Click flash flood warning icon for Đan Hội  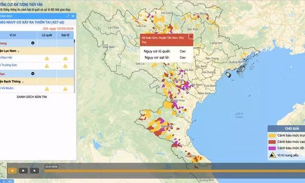[47, 58]
